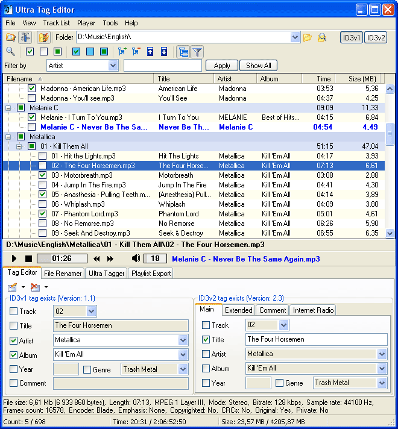Click the ID3v2 Title text field

(x=316, y=339)
